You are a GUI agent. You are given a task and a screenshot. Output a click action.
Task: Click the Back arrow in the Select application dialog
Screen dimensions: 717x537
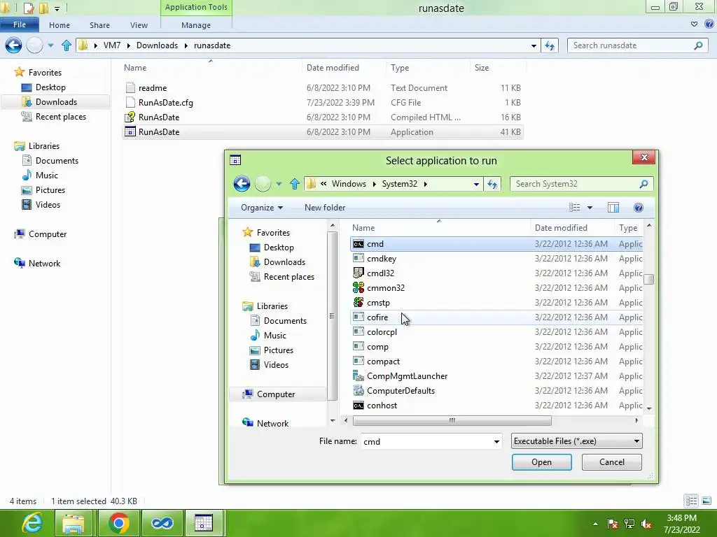point(242,184)
